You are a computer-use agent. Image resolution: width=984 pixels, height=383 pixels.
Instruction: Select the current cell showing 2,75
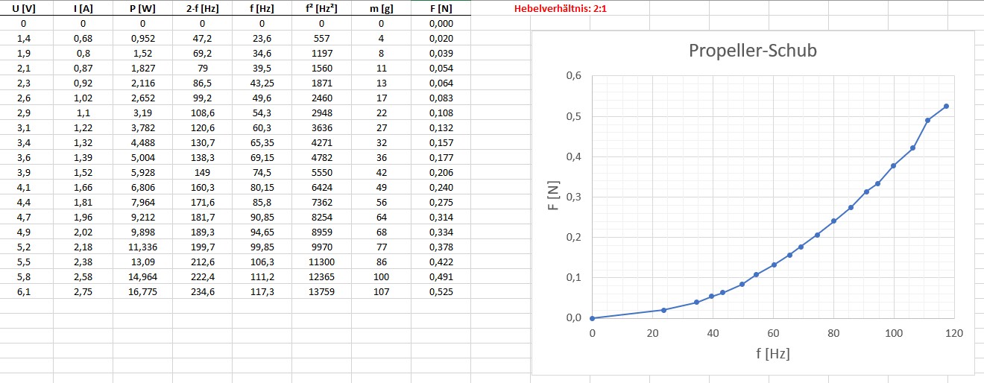(83, 291)
